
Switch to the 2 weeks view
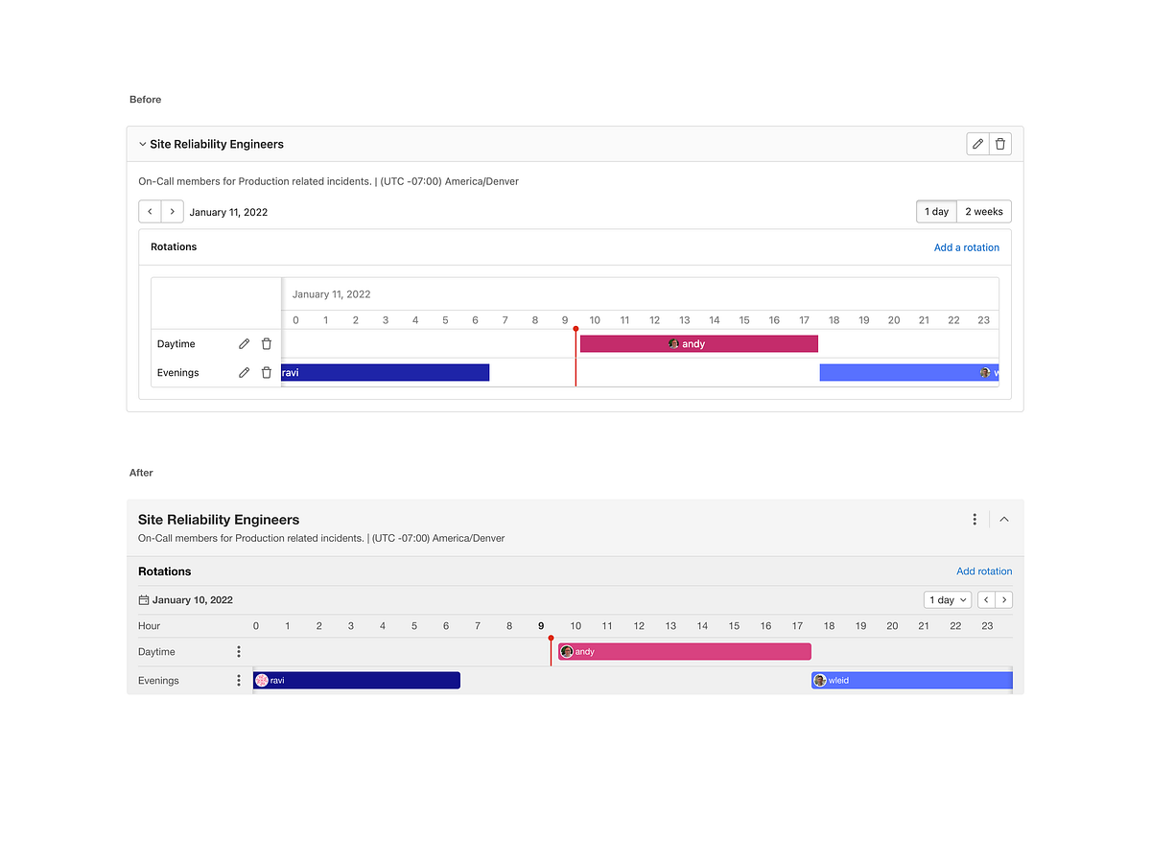click(983, 211)
